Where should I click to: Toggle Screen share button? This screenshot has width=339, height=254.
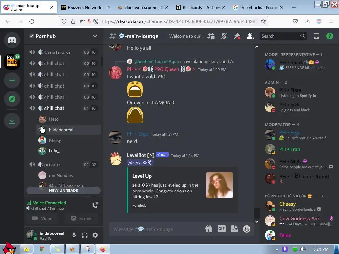coord(81,218)
